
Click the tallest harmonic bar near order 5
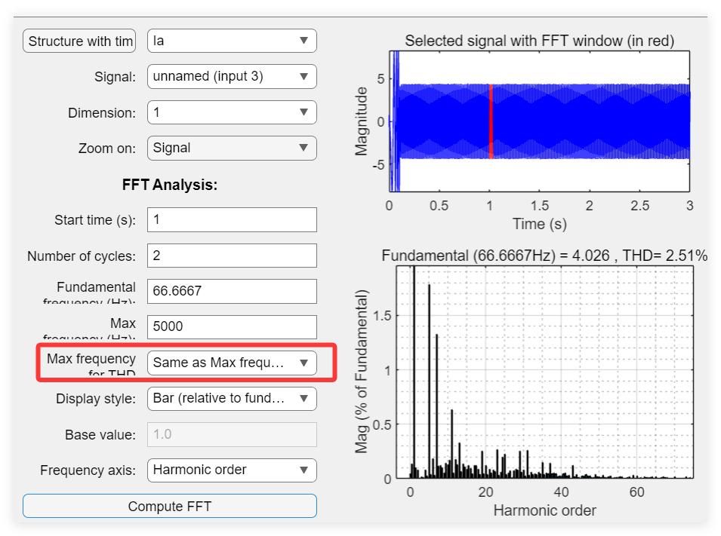pos(430,381)
